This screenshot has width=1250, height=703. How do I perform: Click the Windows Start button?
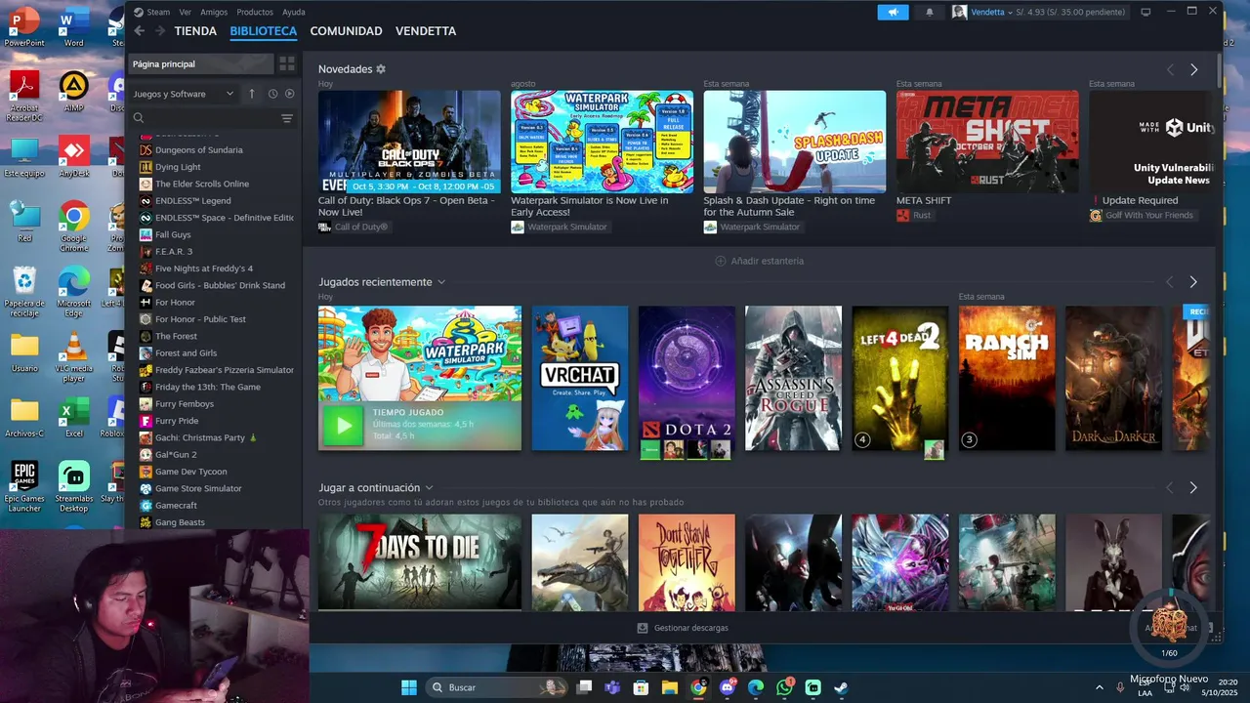pyautogui.click(x=409, y=687)
